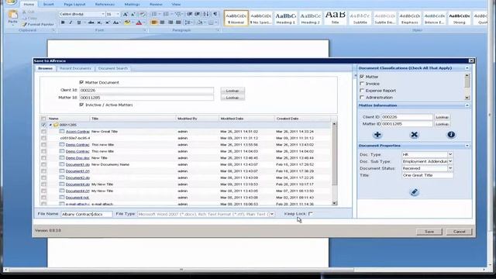The height and width of the screenshot is (279, 496).
Task: Click the X remove icon under Matter Information
Action: point(414,135)
